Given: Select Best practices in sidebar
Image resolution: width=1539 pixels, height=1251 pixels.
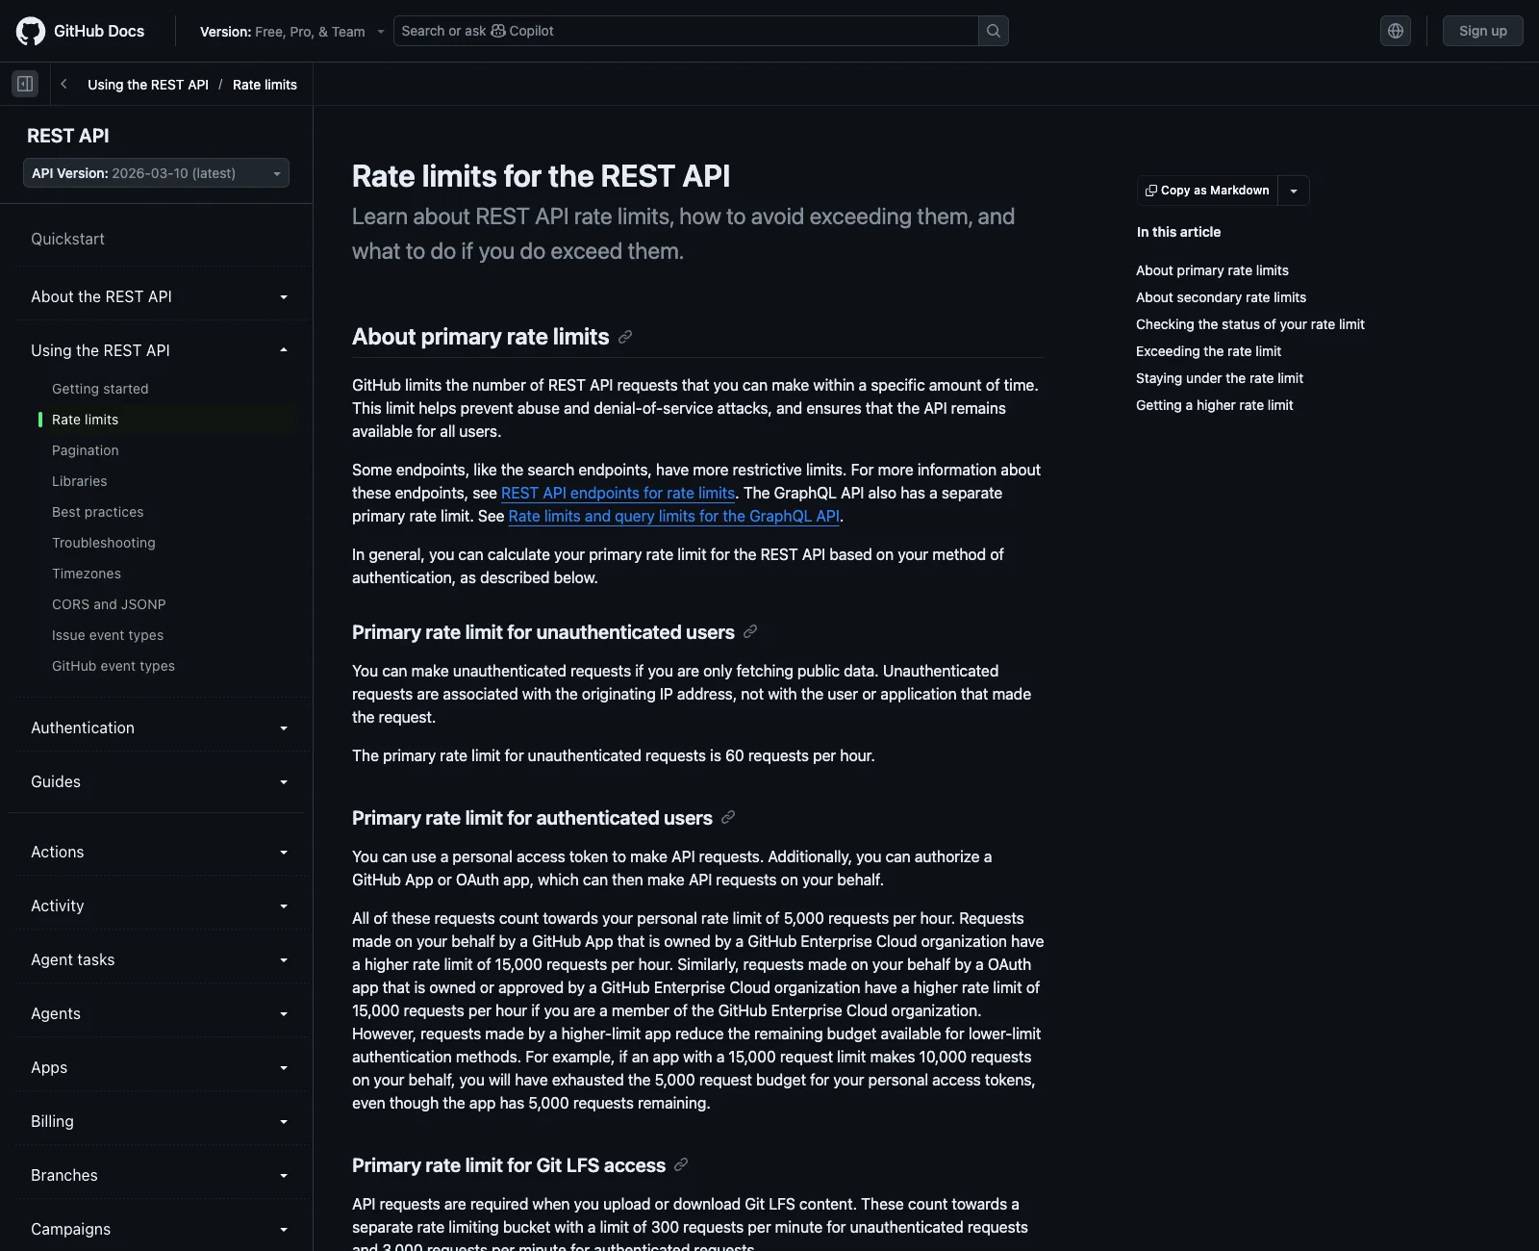Looking at the screenshot, I should pos(98,512).
